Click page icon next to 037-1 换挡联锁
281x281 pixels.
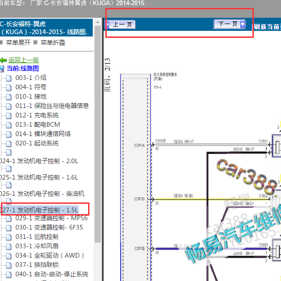pos(8,265)
